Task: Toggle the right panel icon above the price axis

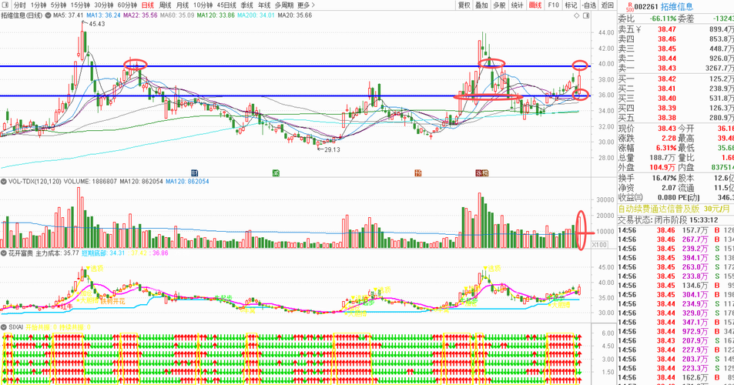Action: coord(586,15)
